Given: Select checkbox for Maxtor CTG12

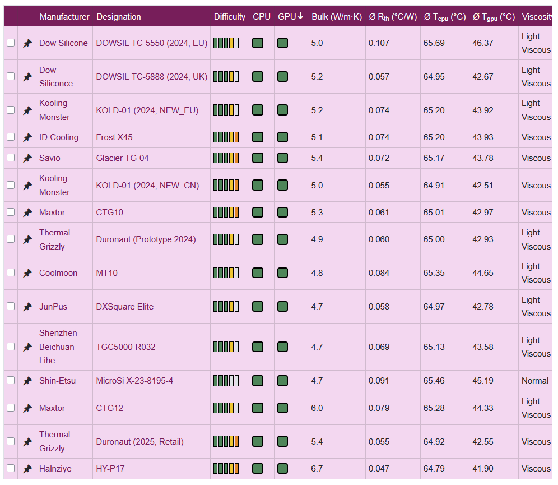Looking at the screenshot, I should 11,408.
